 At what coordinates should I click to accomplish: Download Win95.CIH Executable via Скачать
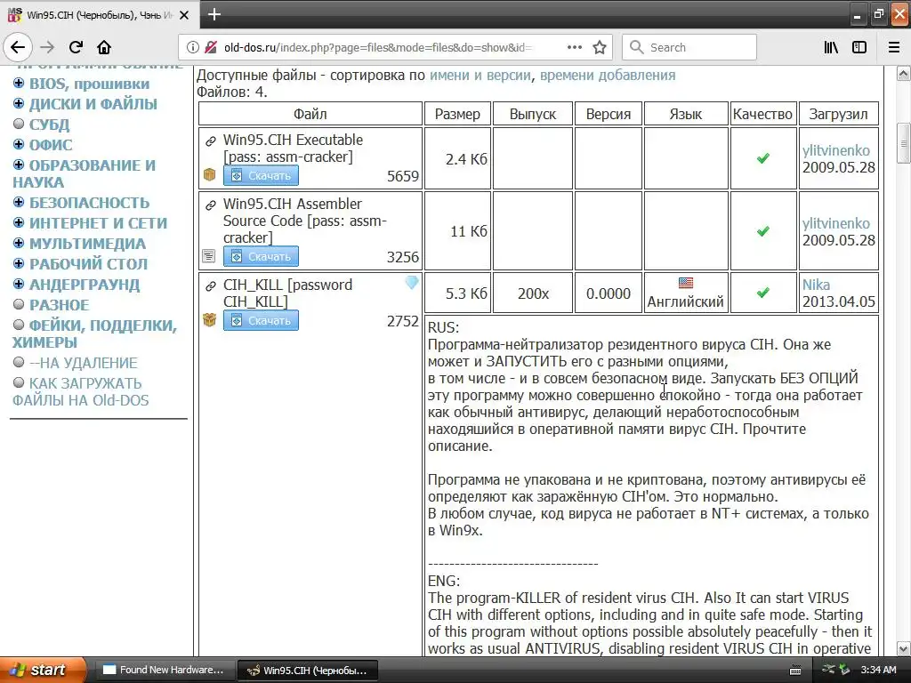261,175
